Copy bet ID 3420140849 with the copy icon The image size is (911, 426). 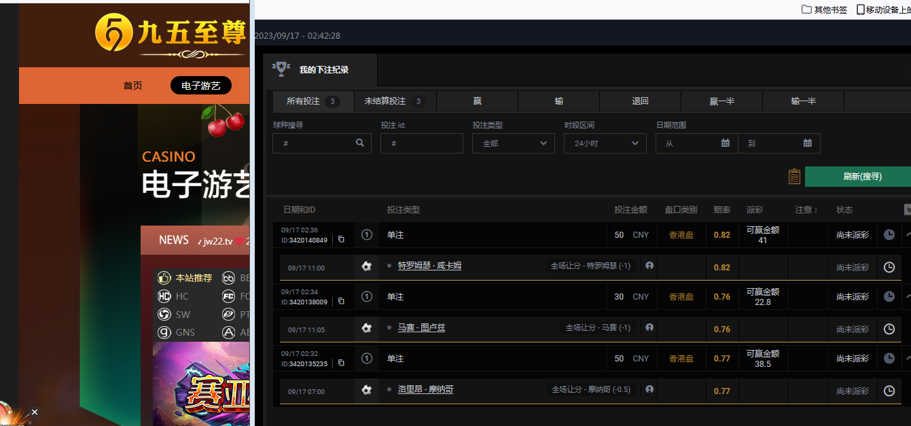342,240
